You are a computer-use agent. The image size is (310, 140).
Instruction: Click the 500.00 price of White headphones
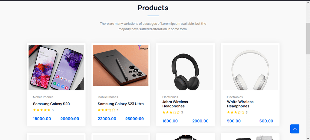click(x=234, y=121)
